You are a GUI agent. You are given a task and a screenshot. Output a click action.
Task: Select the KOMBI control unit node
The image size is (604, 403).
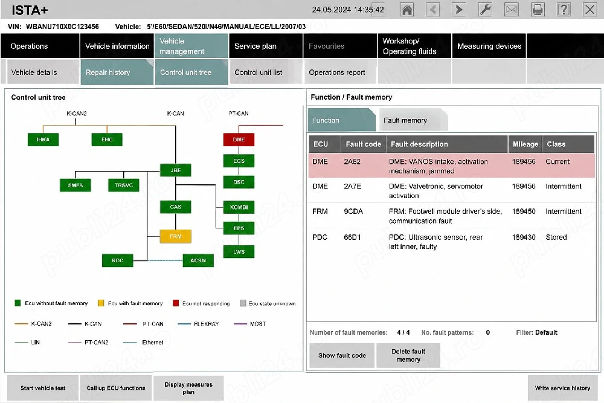tap(239, 207)
